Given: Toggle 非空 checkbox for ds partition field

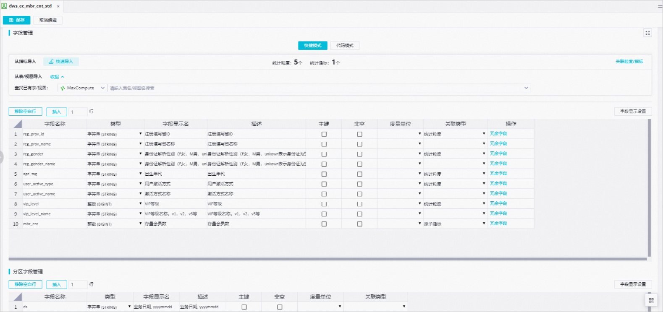Looking at the screenshot, I should [x=280, y=307].
